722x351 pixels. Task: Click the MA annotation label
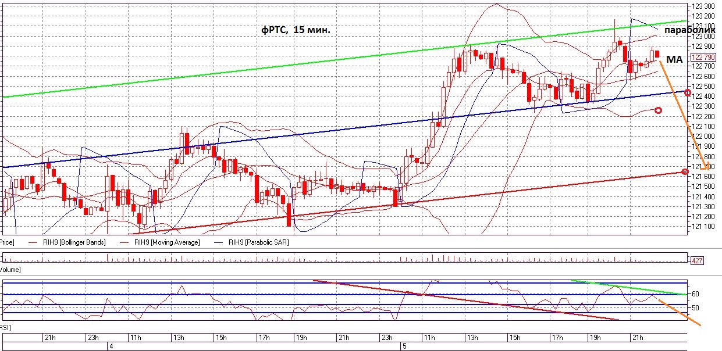[x=674, y=59]
